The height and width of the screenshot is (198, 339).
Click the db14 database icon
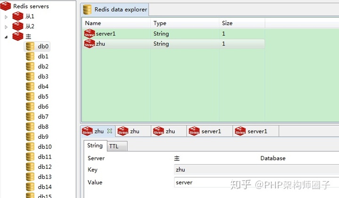pos(30,187)
